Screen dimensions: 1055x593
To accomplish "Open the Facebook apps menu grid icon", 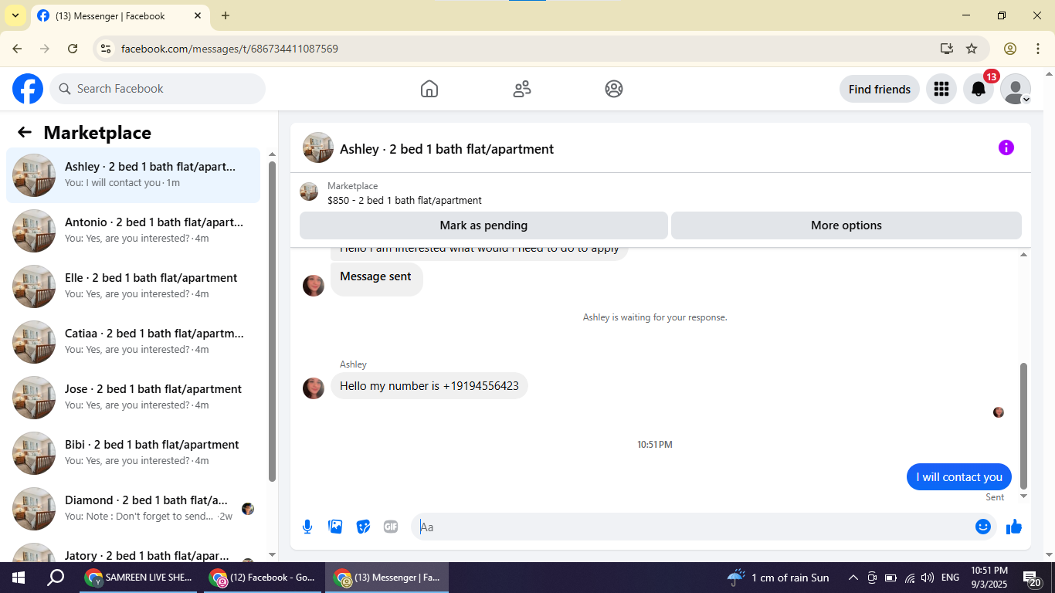I will pos(941,89).
